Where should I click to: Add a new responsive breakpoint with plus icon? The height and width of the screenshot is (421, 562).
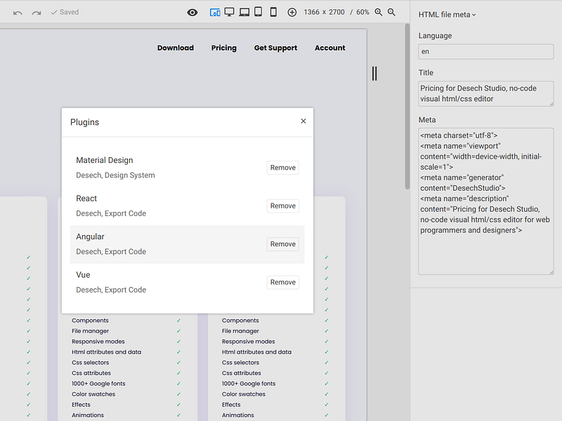point(292,13)
